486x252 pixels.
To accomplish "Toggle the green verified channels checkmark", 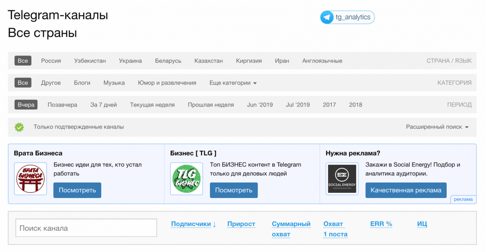I will (x=19, y=127).
